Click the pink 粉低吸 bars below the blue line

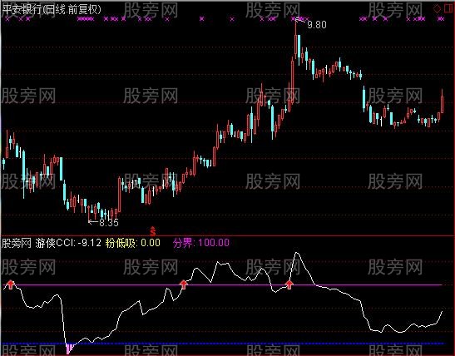tap(70, 349)
